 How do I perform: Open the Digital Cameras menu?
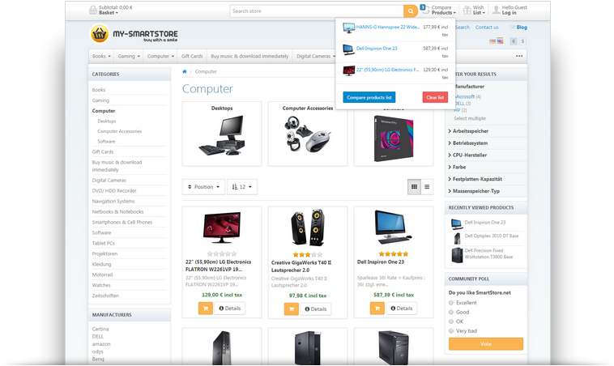click(314, 56)
